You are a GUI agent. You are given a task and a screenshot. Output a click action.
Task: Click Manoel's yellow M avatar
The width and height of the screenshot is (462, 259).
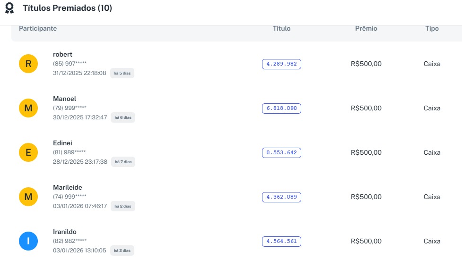pos(28,109)
